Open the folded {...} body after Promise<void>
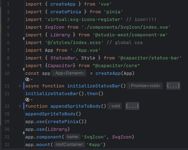This screenshot has height=150, width=188. click(x=173, y=86)
